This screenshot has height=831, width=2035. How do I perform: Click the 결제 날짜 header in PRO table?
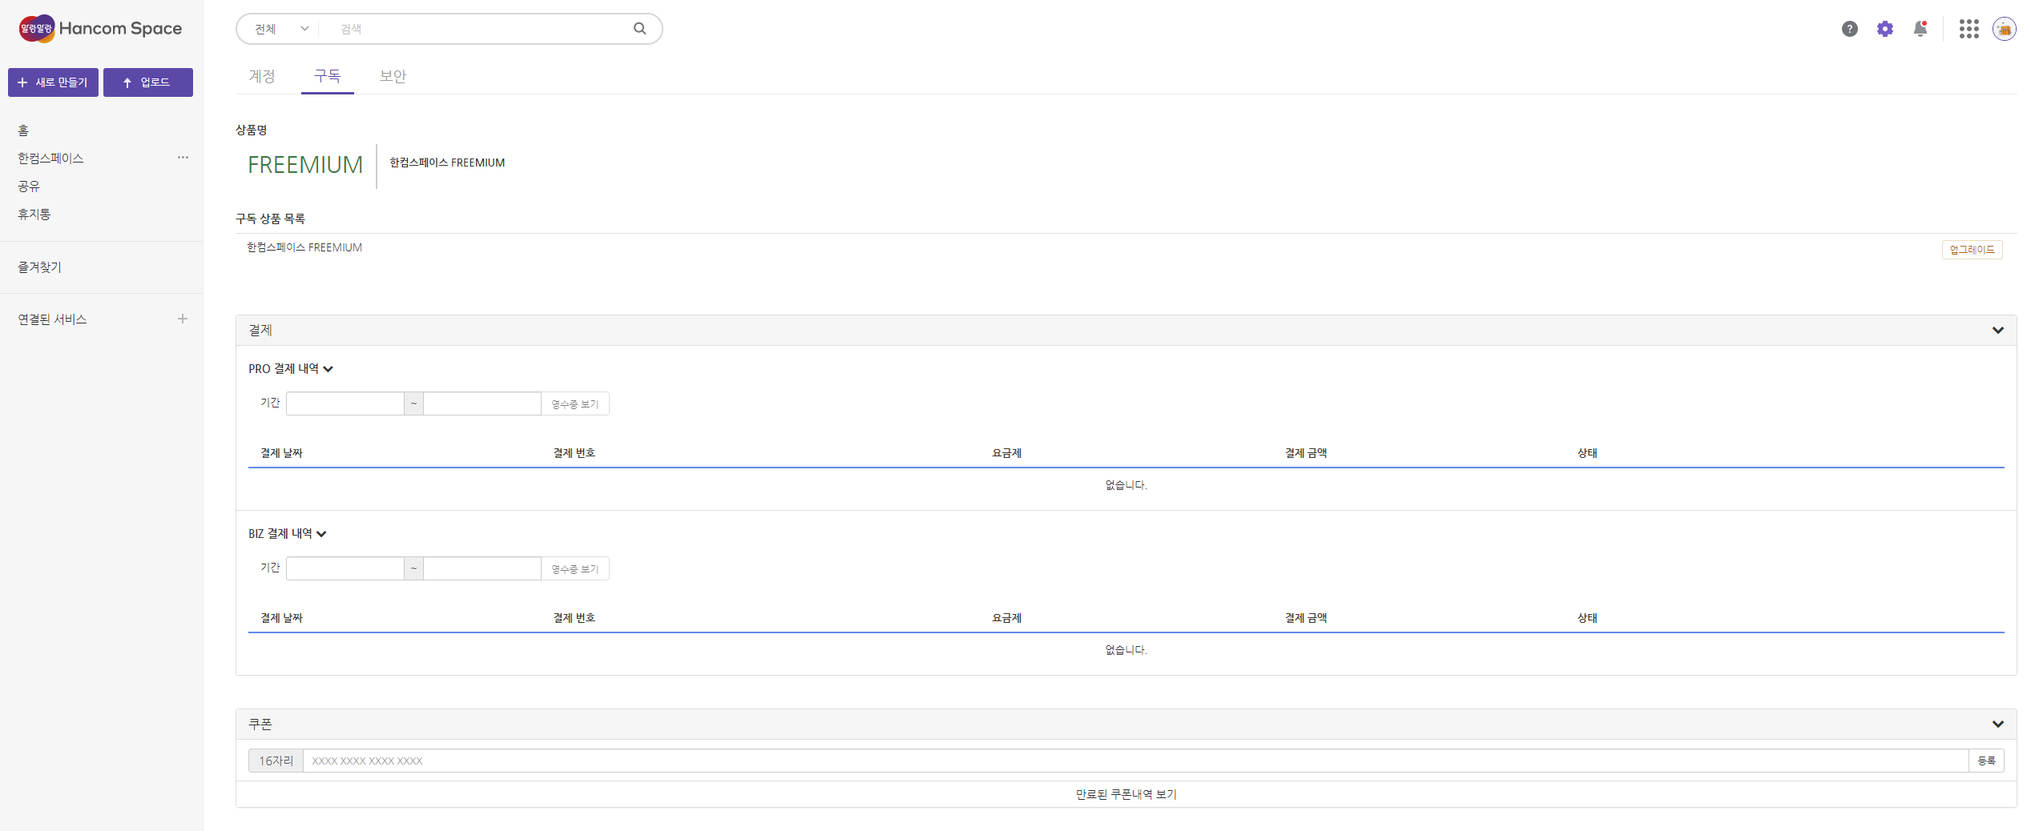coord(281,453)
